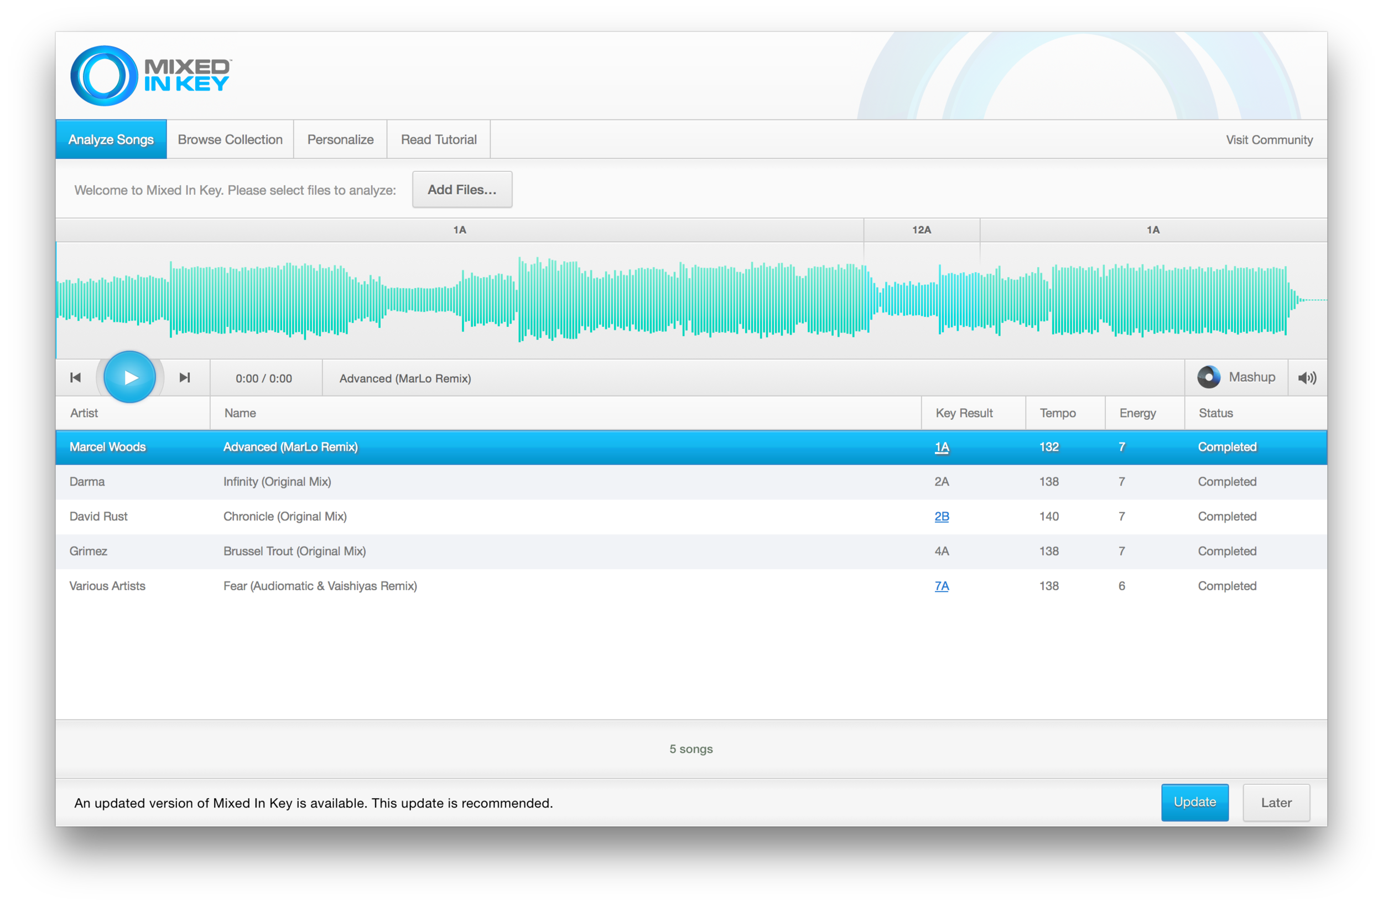Click the energy value 6 cell
The image size is (1383, 906).
(x=1121, y=586)
